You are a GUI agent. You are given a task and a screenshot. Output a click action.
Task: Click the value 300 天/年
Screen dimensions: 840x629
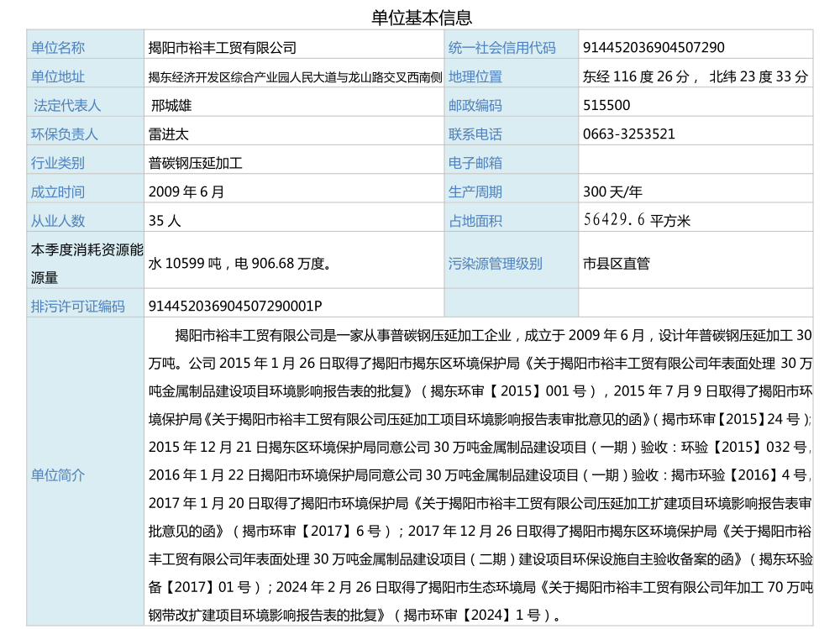[x=613, y=192]
